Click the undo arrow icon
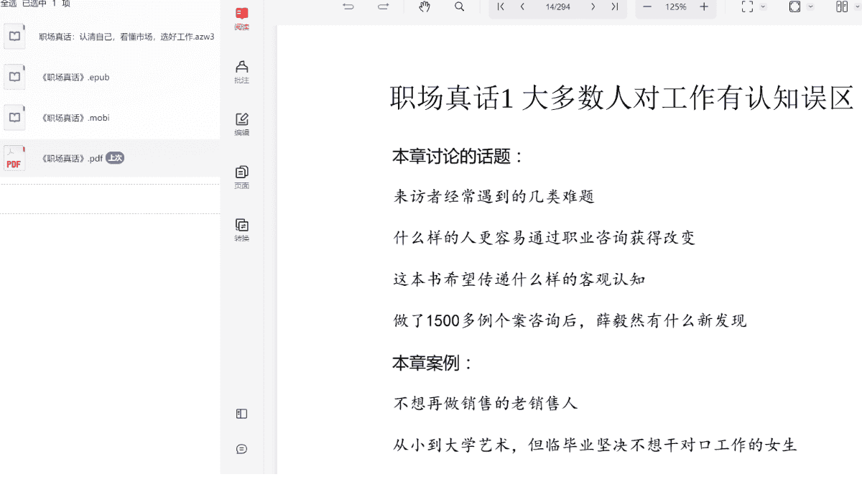862x477 pixels. (x=348, y=7)
